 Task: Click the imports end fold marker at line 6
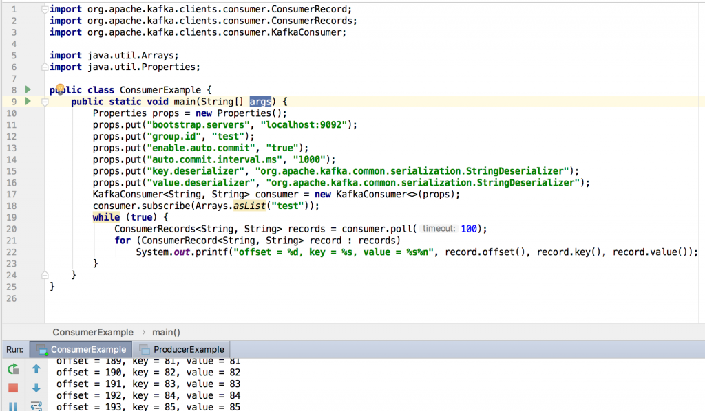point(45,67)
